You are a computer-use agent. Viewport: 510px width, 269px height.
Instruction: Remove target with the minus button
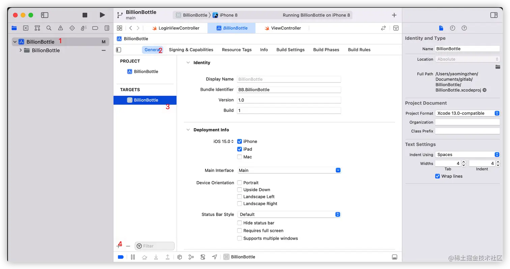[128, 246]
